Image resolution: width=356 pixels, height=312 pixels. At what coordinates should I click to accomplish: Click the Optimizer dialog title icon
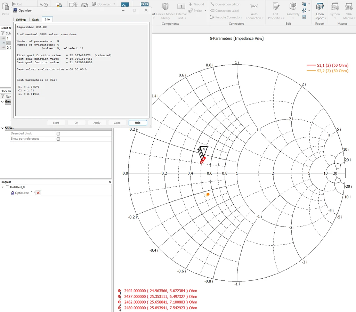click(x=15, y=10)
